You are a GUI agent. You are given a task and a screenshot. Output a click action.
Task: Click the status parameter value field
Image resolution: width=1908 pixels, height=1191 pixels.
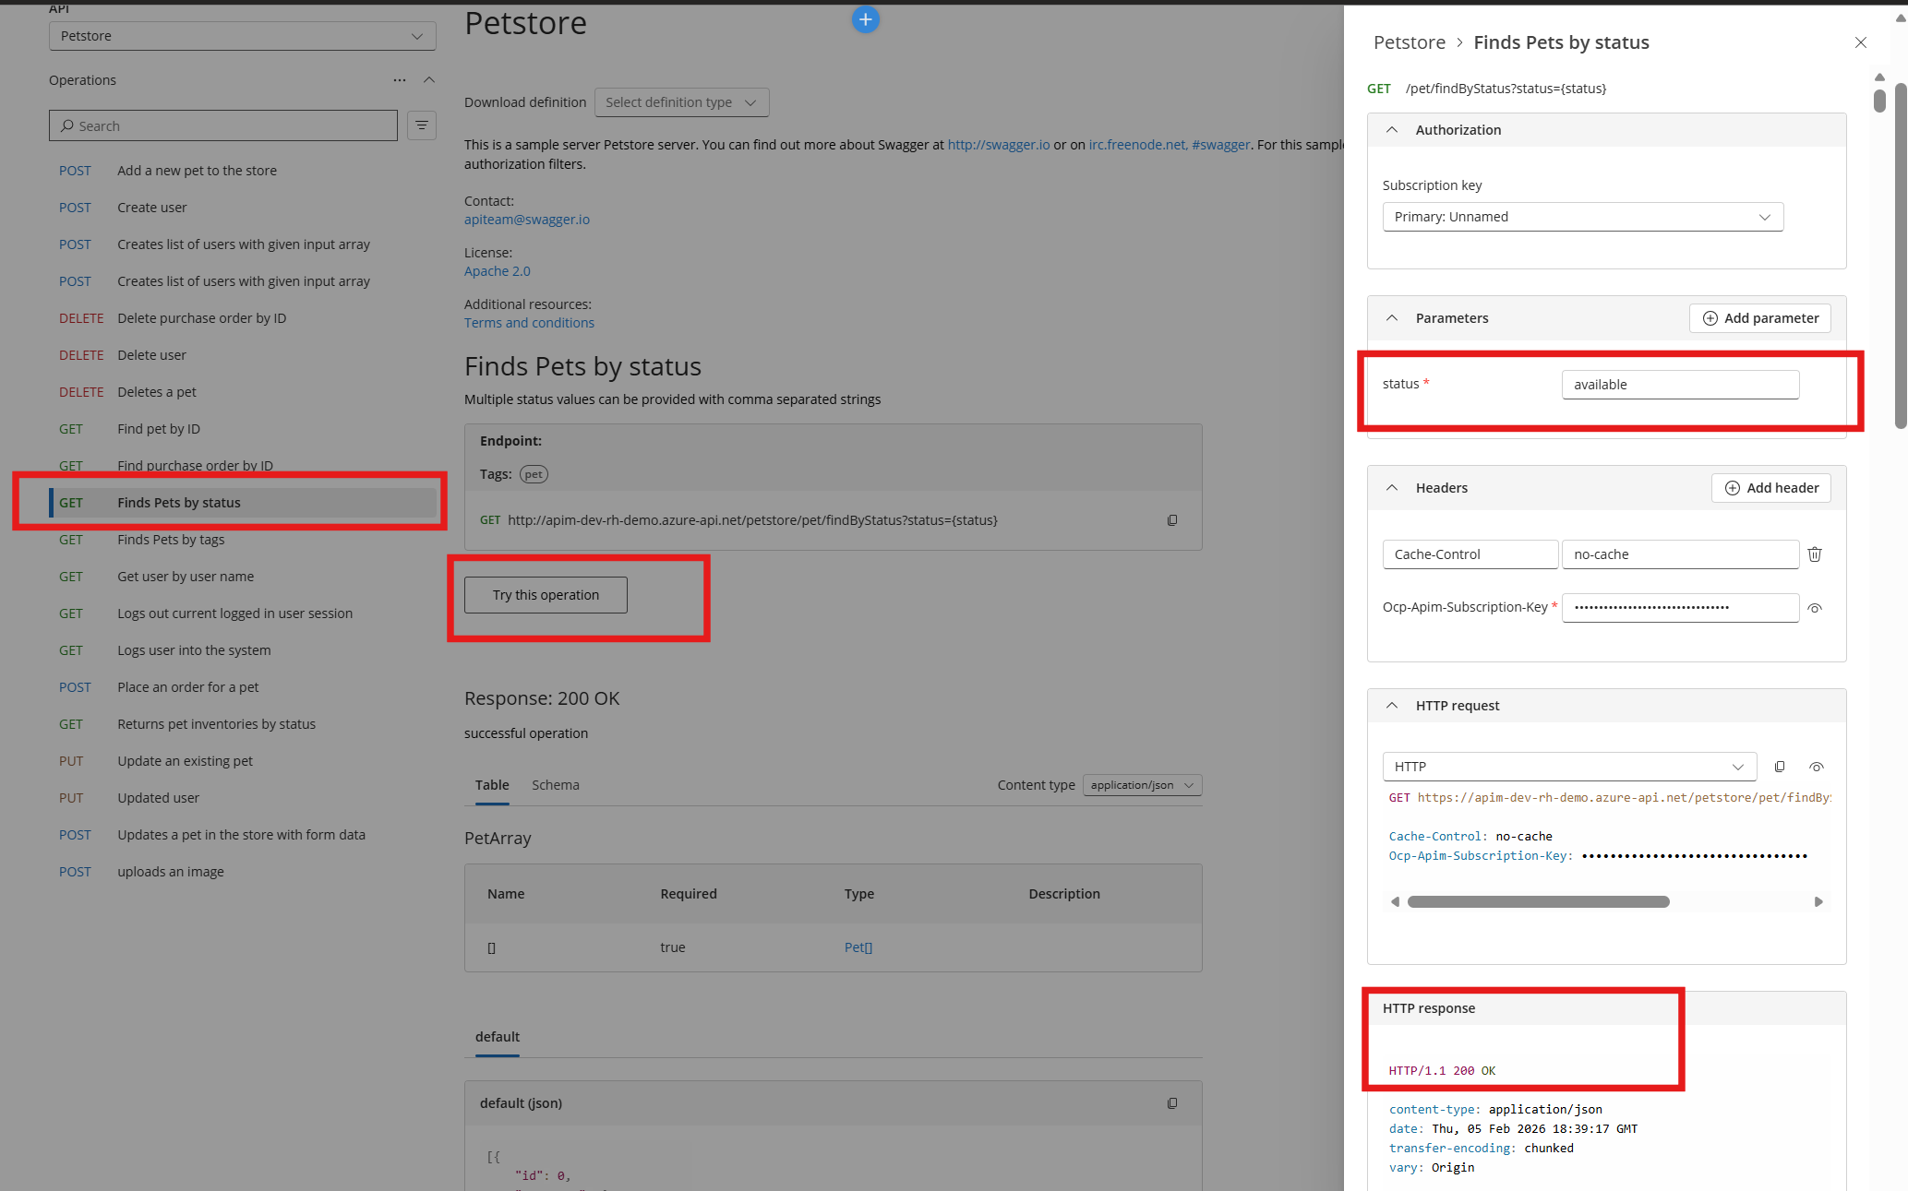point(1679,384)
